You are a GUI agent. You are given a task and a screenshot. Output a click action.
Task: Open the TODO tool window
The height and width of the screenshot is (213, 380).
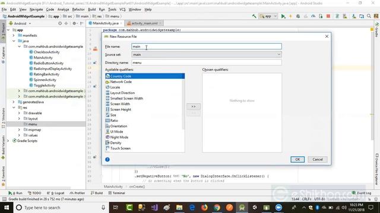[x=34, y=193]
